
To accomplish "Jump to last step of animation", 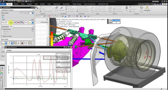I will [18, 22].
